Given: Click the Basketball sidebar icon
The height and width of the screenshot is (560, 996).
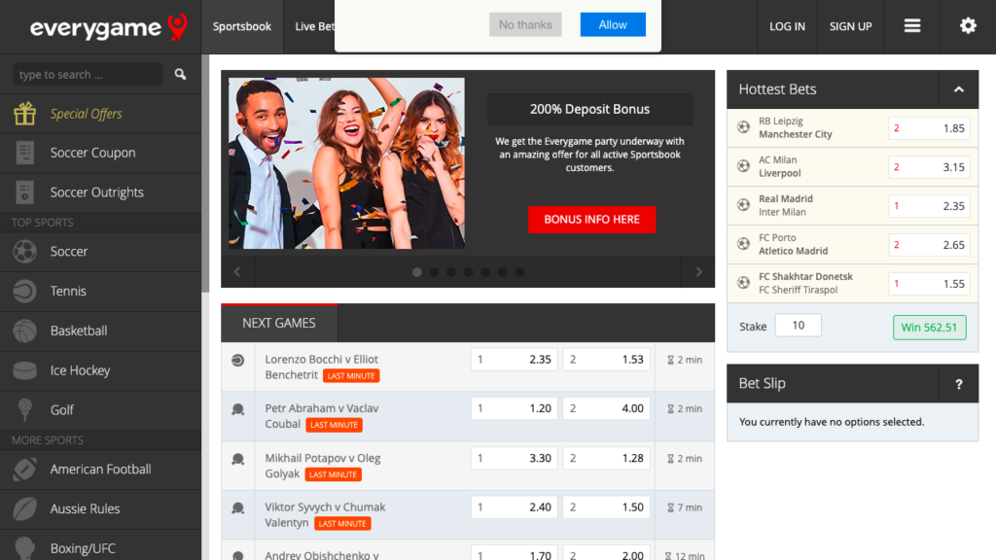Looking at the screenshot, I should click(x=24, y=331).
